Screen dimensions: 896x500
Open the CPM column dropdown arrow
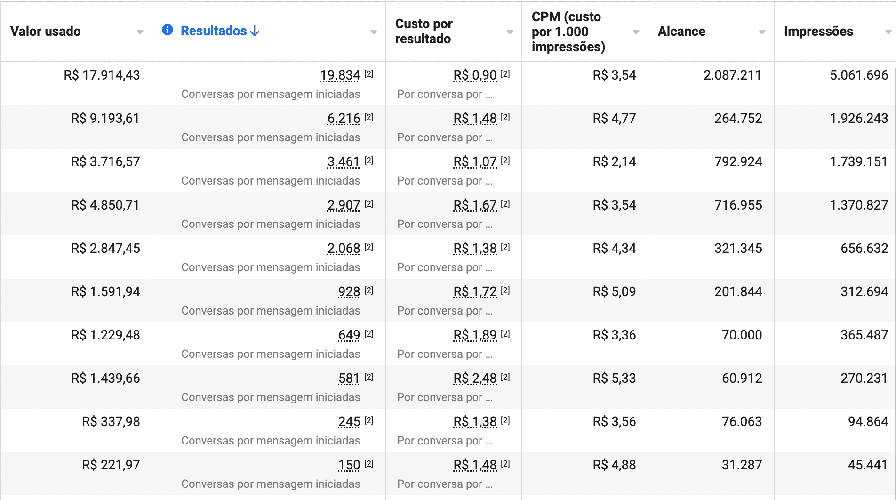pyautogui.click(x=636, y=32)
